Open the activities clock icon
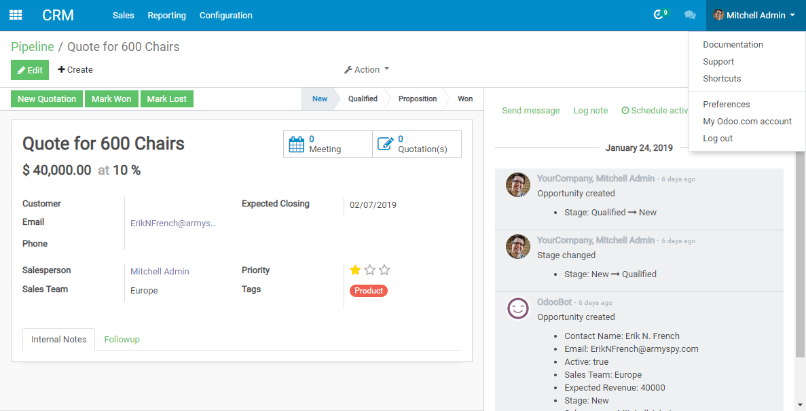Screen dimensions: 806x411 click(x=658, y=15)
